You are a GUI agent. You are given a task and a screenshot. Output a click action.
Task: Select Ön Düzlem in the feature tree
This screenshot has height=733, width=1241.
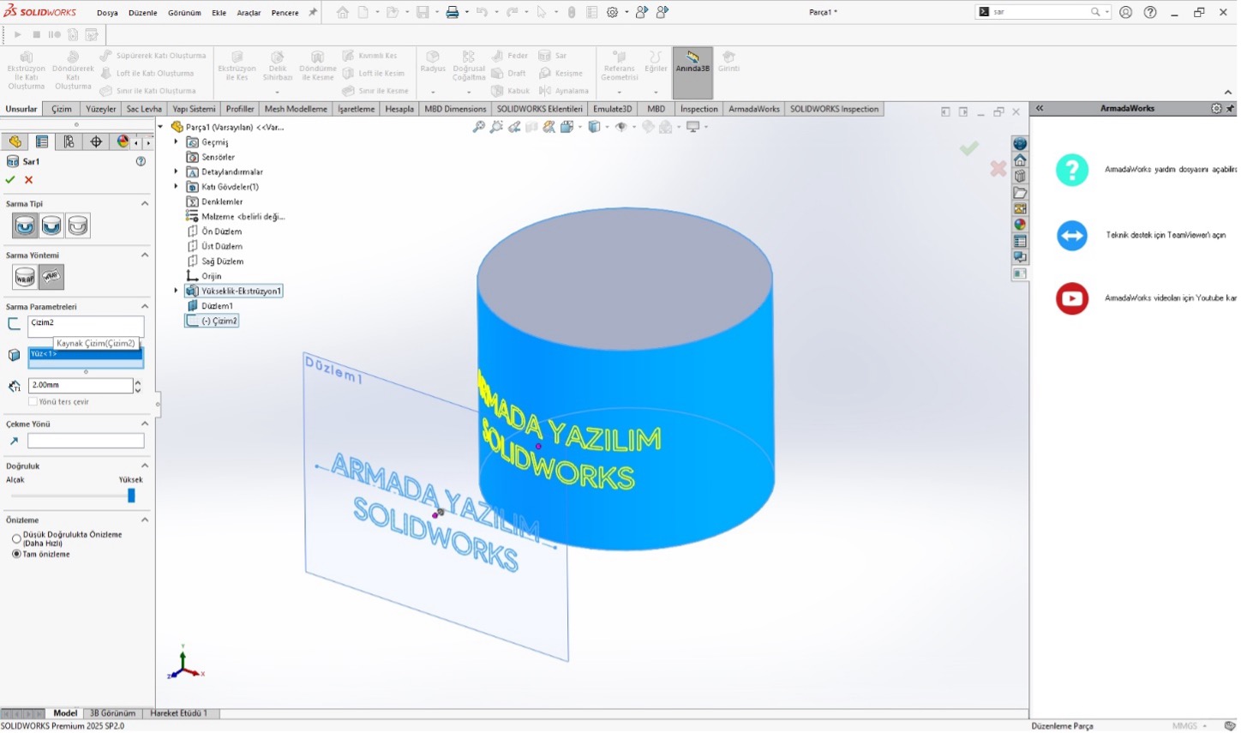click(x=214, y=231)
